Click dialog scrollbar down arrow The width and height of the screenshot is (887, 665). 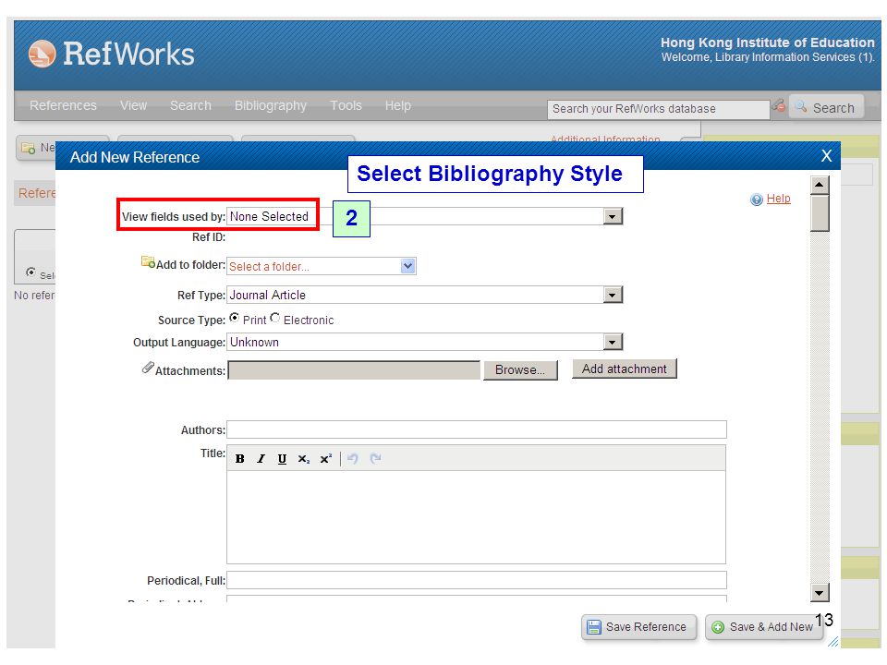[x=820, y=593]
